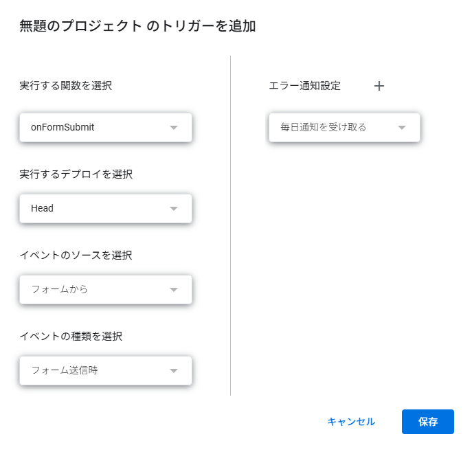The width and height of the screenshot is (472, 452).
Task: Click the arrow icon next to フォーム送信時
Action: pyautogui.click(x=174, y=371)
